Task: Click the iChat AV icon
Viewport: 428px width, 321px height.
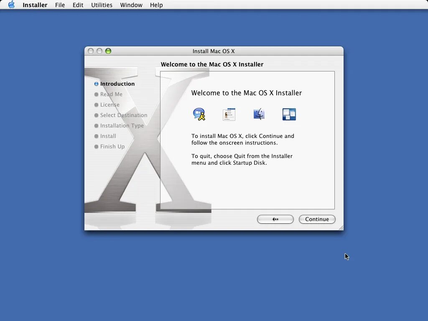Action: [199, 114]
